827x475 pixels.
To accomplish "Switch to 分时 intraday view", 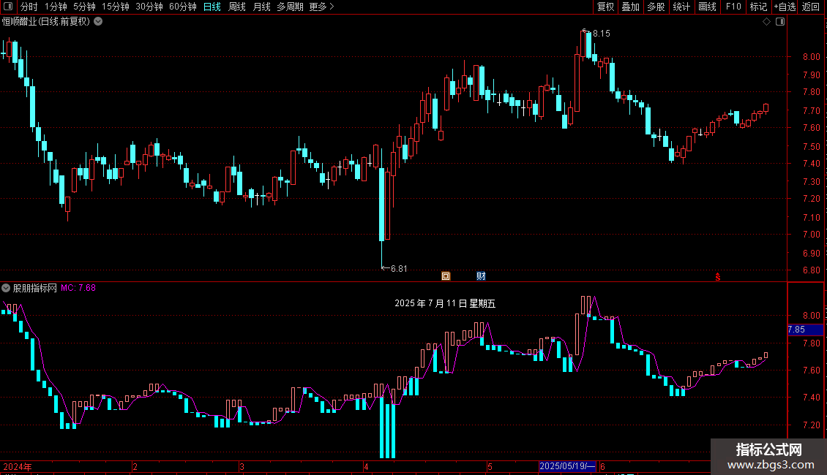I will [29, 7].
